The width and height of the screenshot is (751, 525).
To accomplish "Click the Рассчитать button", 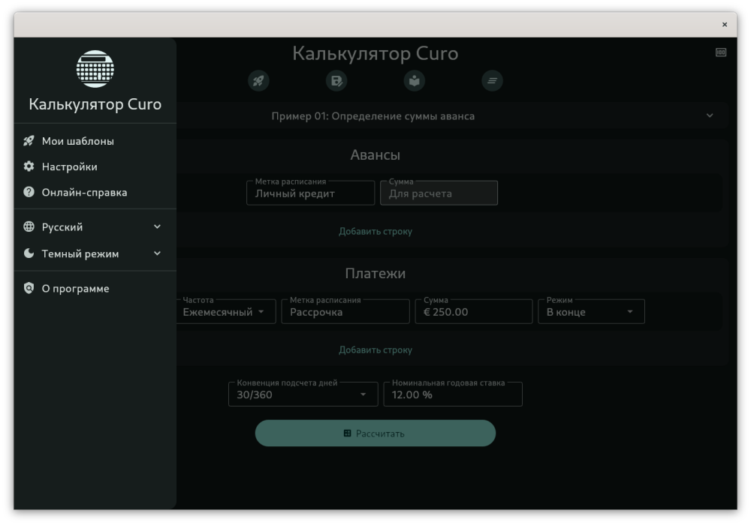I will coord(375,433).
